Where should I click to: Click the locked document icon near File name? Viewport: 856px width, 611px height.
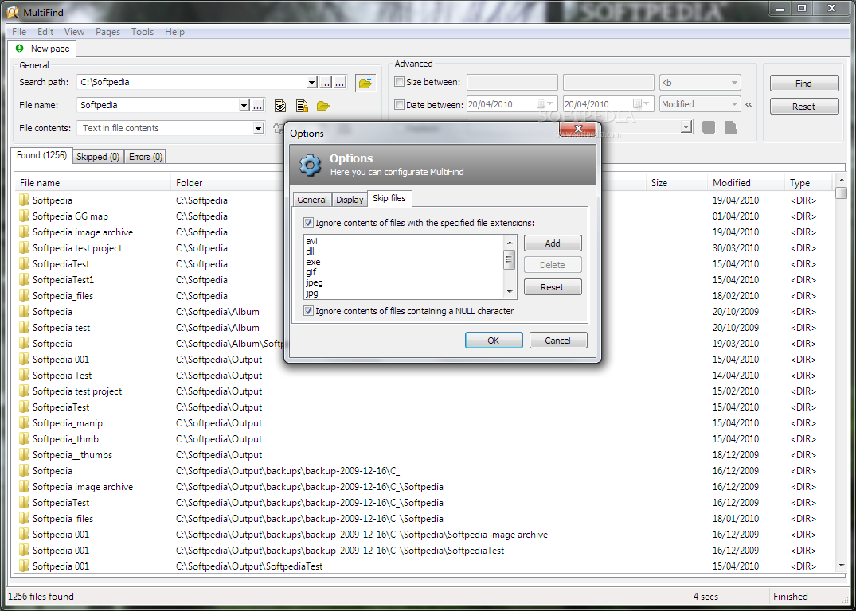(x=302, y=106)
